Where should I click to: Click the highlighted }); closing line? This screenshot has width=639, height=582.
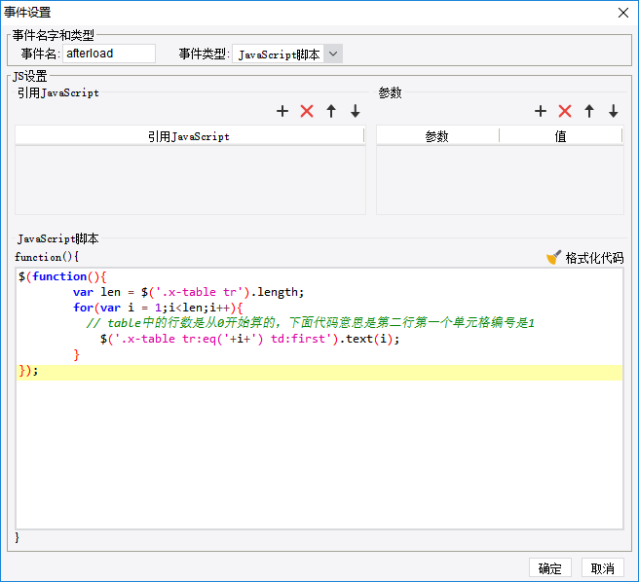coord(319,371)
